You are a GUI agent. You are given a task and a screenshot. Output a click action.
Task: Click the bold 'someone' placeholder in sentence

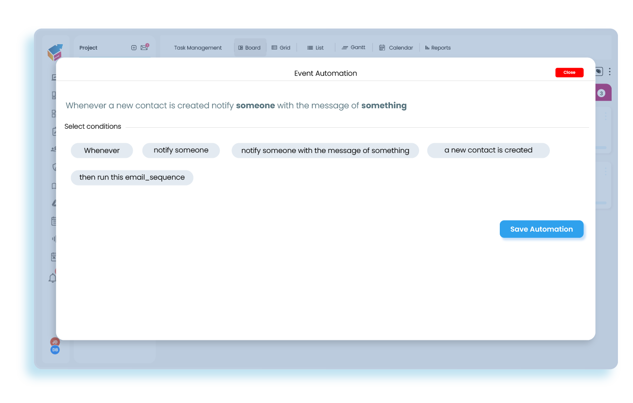click(255, 105)
